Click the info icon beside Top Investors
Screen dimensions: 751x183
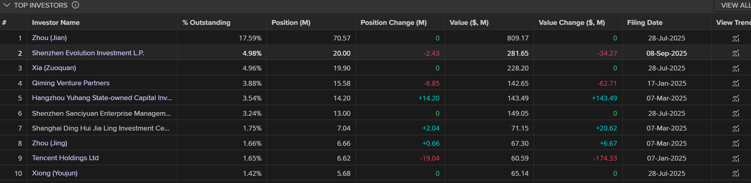75,5
